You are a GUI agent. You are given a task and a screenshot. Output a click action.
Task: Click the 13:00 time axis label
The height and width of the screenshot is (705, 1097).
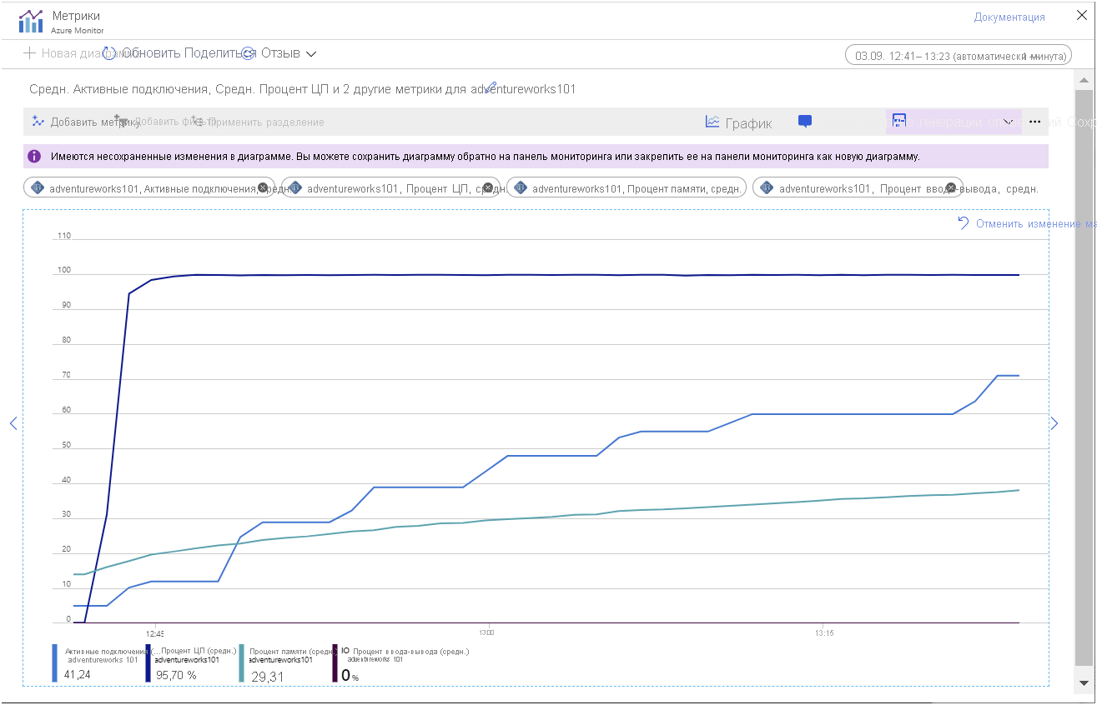[487, 632]
